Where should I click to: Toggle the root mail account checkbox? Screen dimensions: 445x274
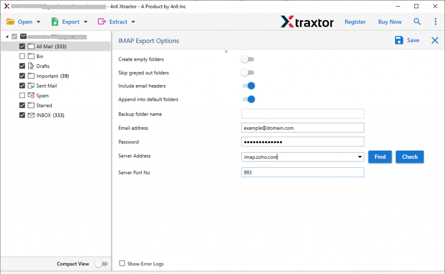pyautogui.click(x=14, y=36)
